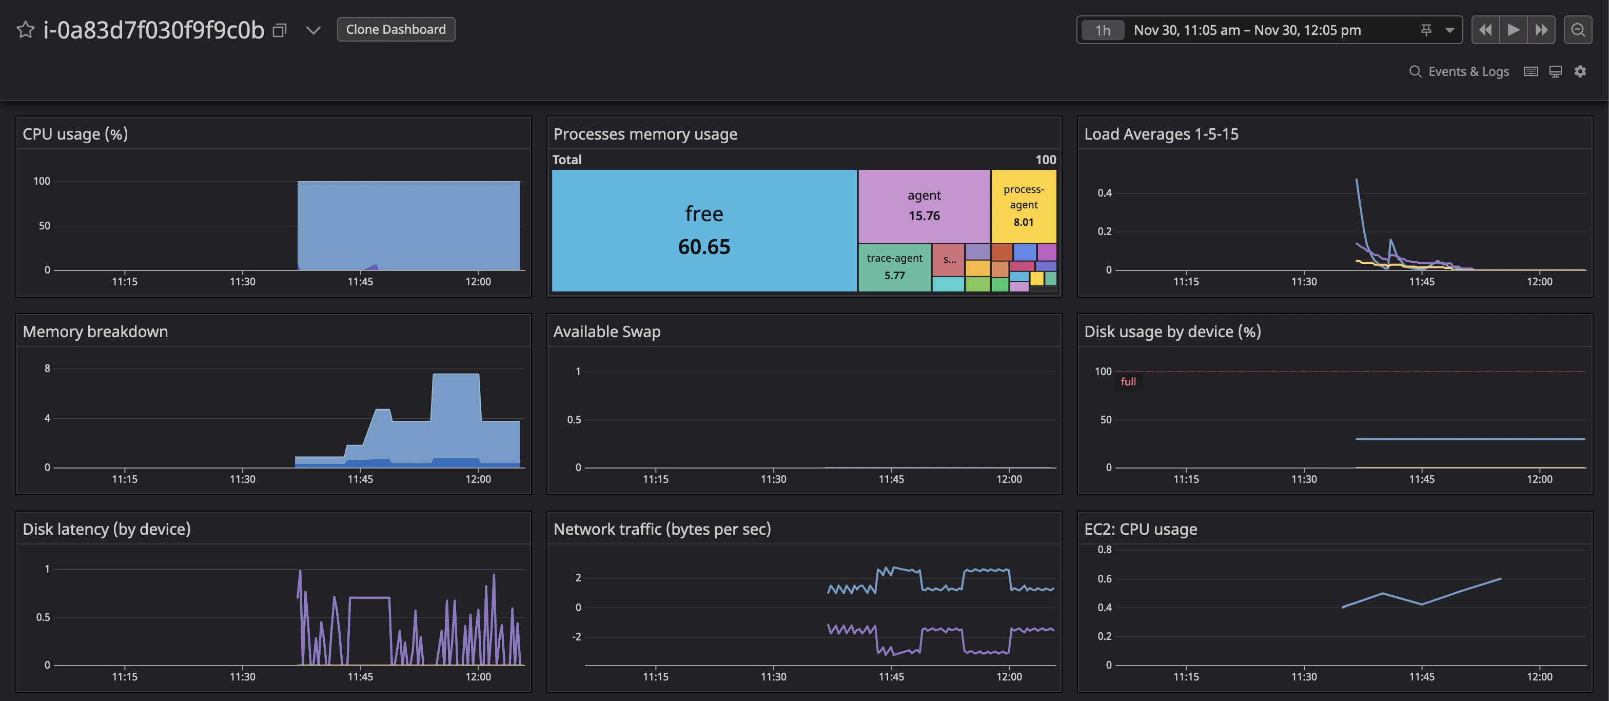
Task: Click the copy icon next to the dashboard title
Action: pyautogui.click(x=280, y=30)
